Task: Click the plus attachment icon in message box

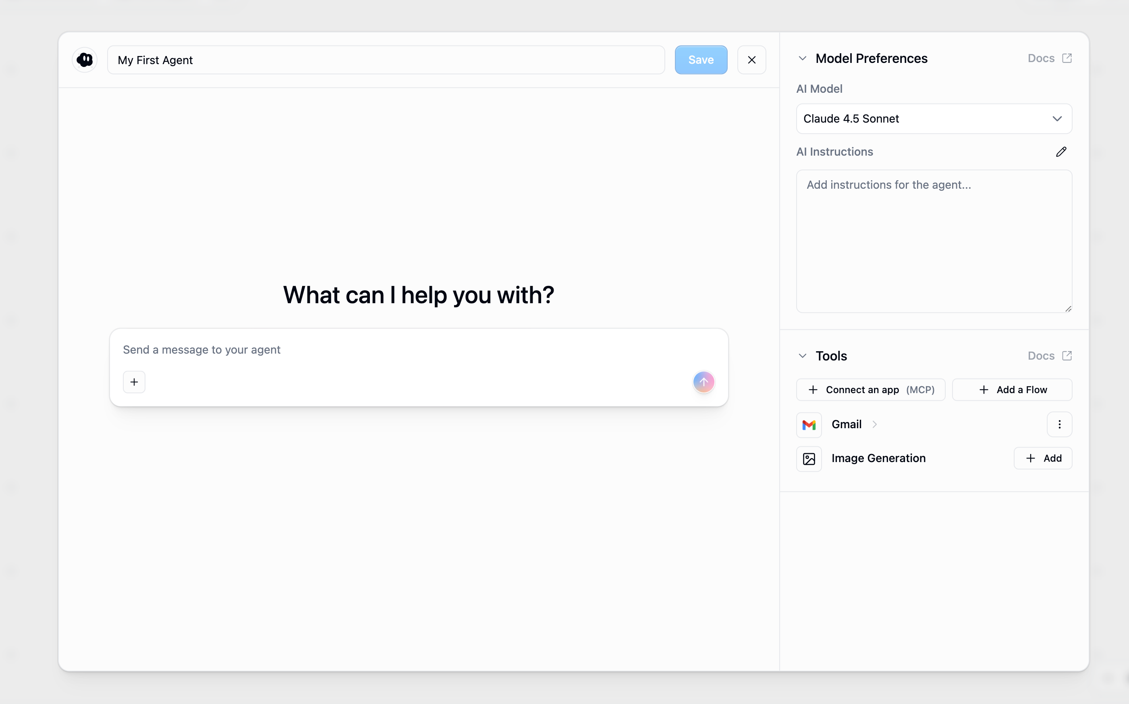Action: tap(134, 382)
